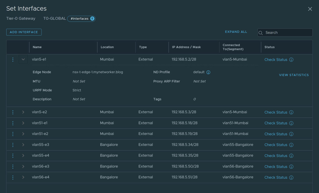Open the actions menu for vlan5-e1
319x193 pixels.
pyautogui.click(x=13, y=60)
